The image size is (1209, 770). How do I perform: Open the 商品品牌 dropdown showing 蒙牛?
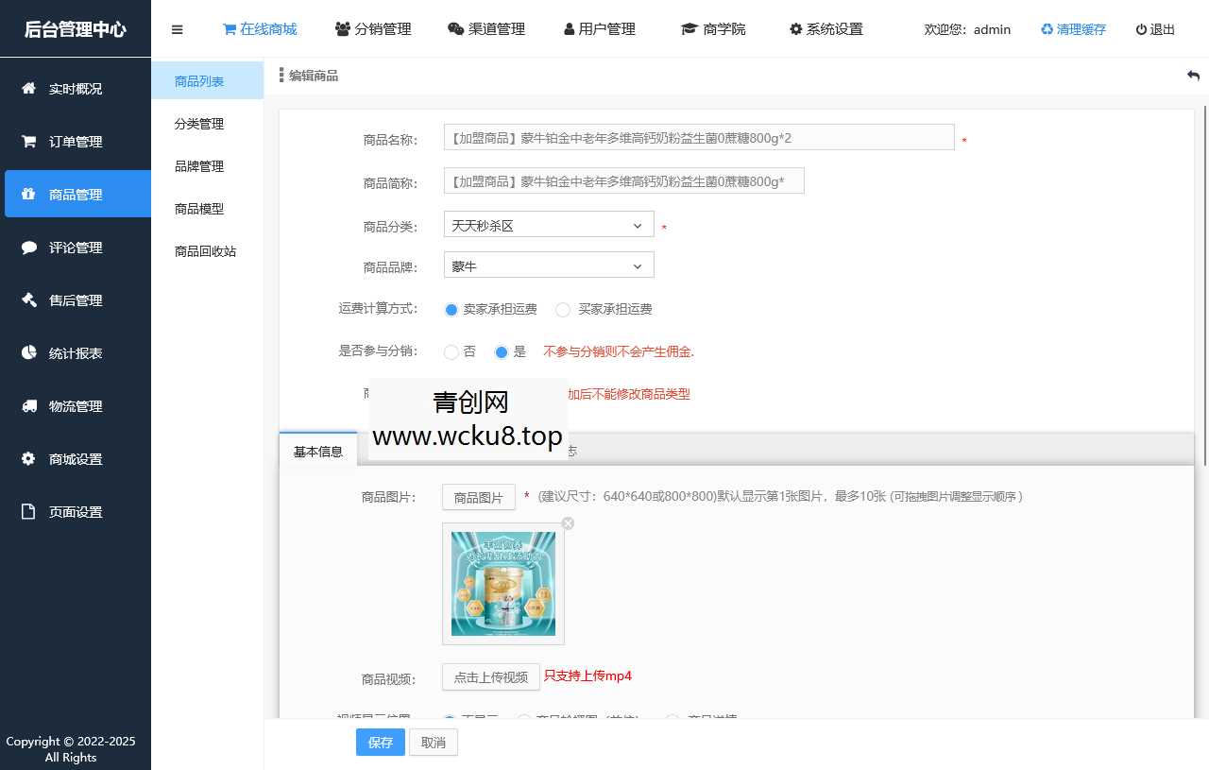(x=548, y=265)
